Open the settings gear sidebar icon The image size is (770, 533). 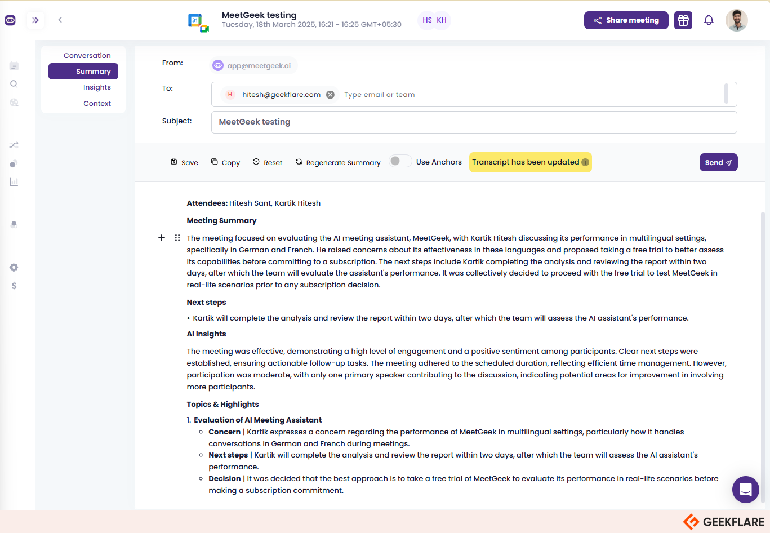coord(14,268)
